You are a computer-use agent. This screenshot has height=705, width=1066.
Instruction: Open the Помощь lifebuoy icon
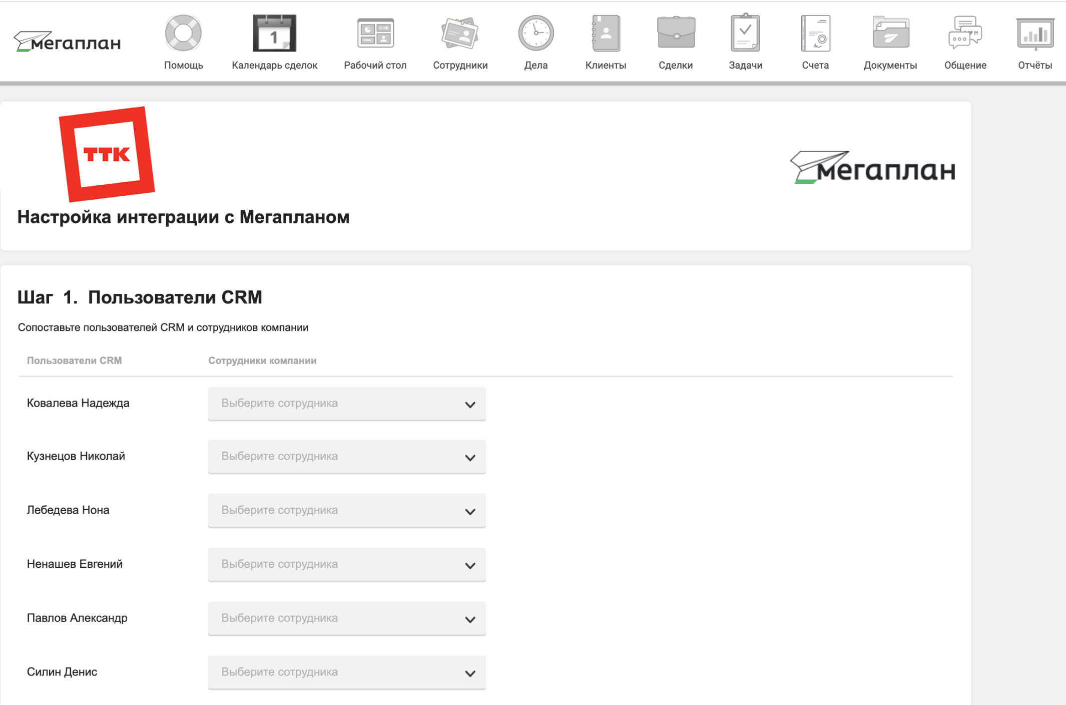[183, 34]
